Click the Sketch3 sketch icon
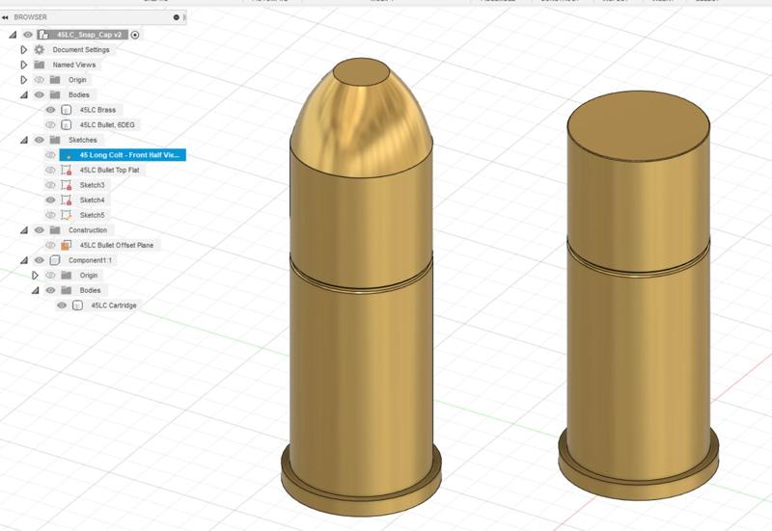 tap(67, 185)
